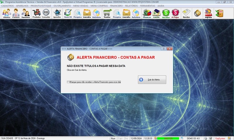Click the green MASTER user indicator

(x=168, y=138)
